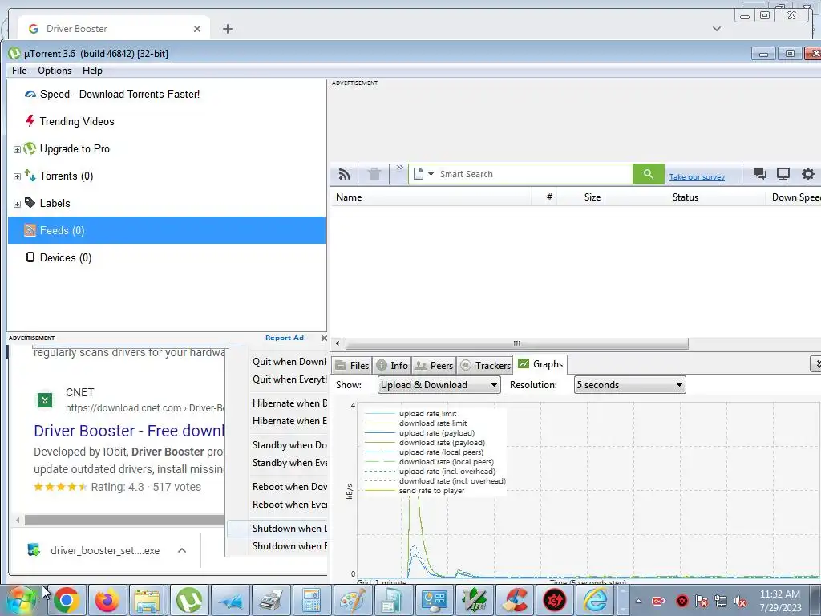Click the CNET site favicon
The image size is (821, 616).
tap(45, 400)
